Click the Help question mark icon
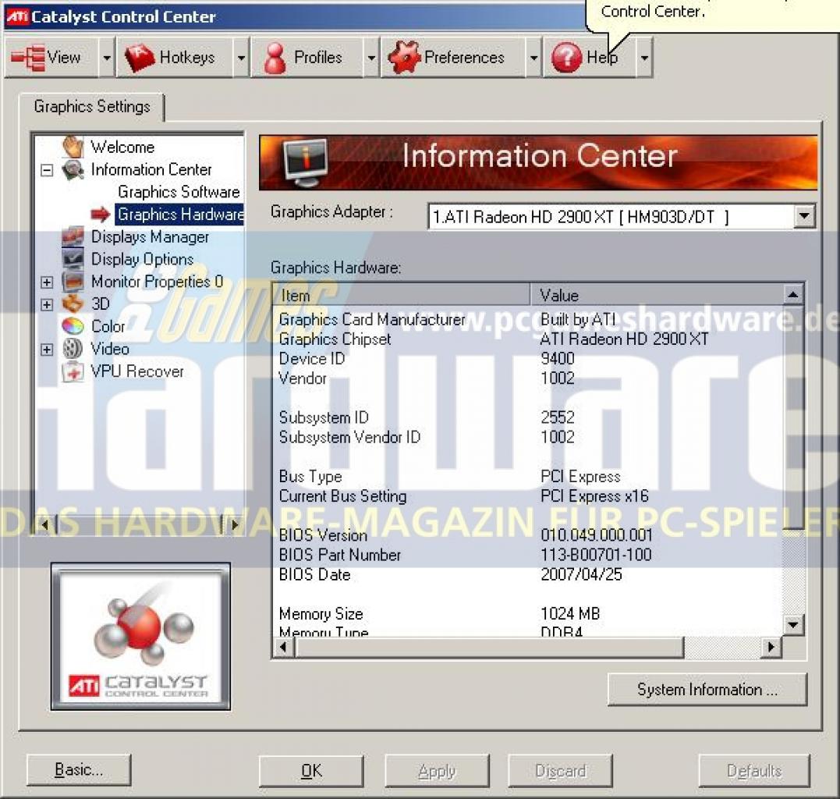This screenshot has width=840, height=799. tap(566, 57)
